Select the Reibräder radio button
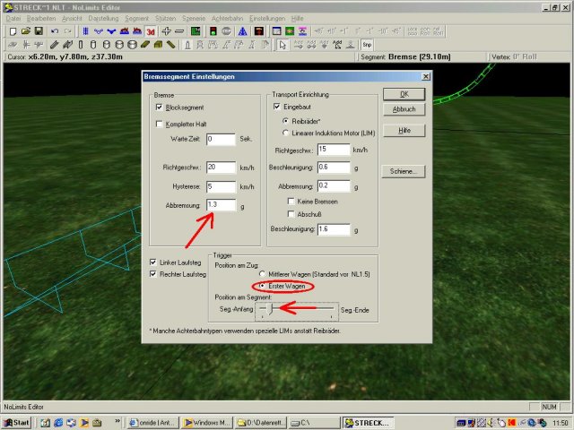This screenshot has height=430, width=574. click(x=285, y=121)
